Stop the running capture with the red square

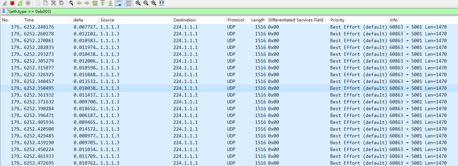[12, 3]
